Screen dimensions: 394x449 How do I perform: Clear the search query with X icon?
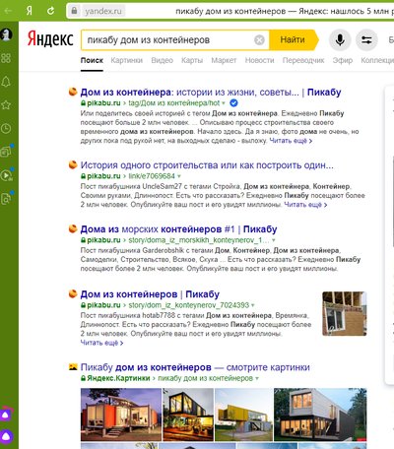tap(259, 40)
